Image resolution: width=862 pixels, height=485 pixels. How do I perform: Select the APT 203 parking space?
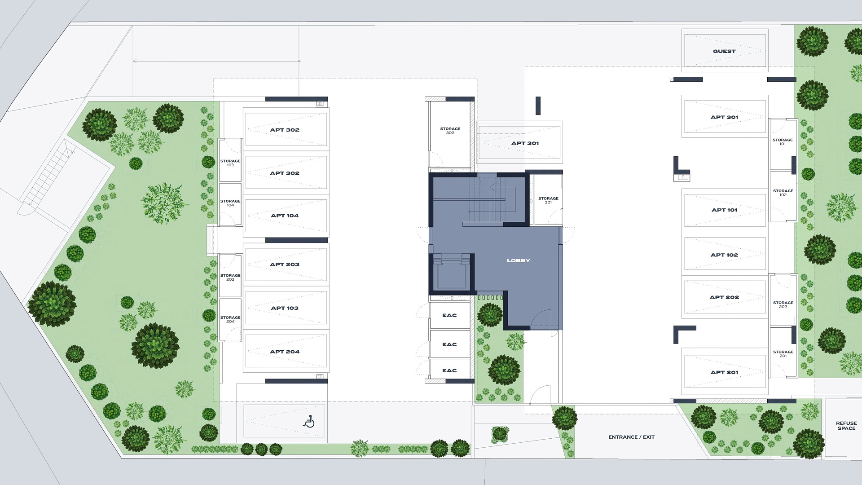[285, 265]
